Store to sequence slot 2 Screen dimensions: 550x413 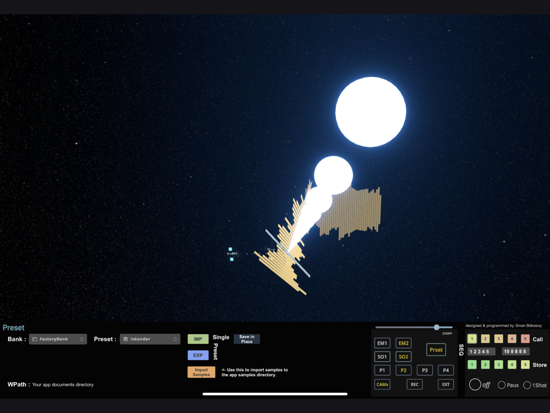486,365
